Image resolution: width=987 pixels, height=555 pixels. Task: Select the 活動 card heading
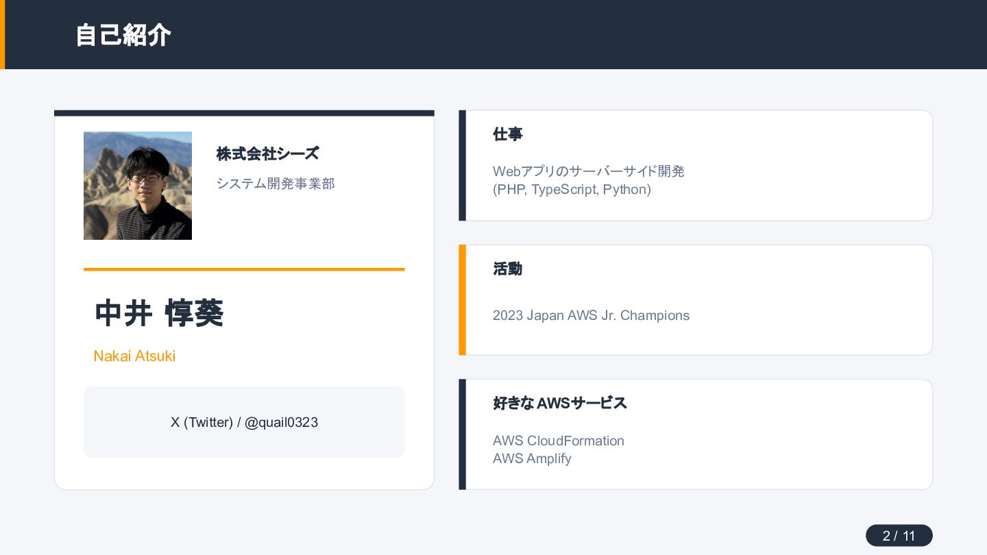click(x=508, y=269)
